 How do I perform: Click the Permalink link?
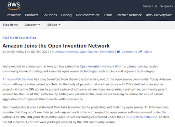click(107, 52)
